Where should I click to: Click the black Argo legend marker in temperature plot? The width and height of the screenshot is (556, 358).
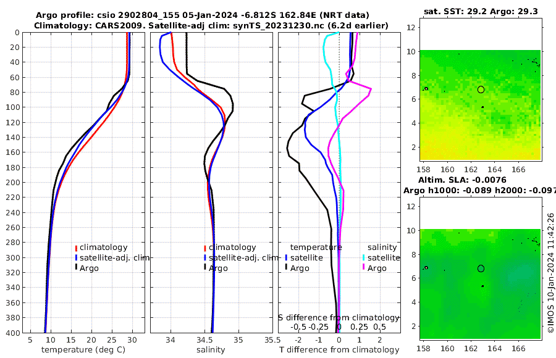(76, 267)
